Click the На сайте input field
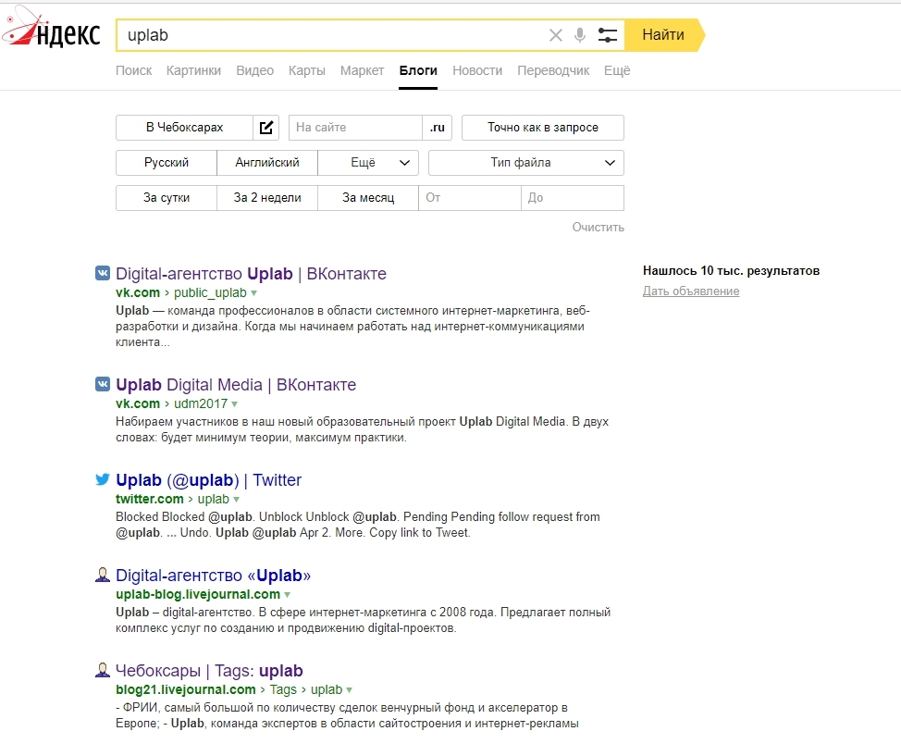The height and width of the screenshot is (756, 901). click(356, 128)
